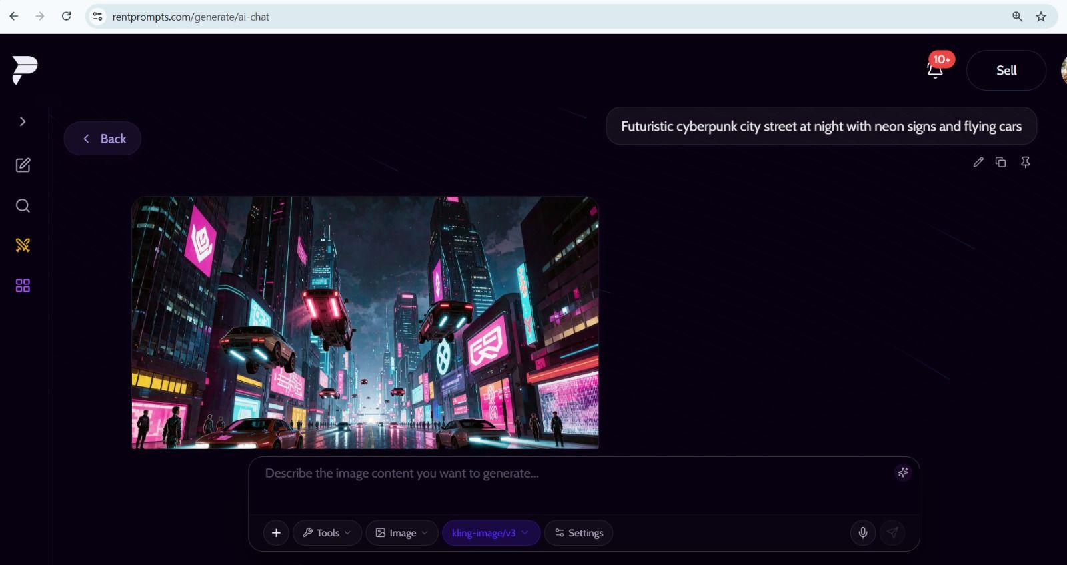Image resolution: width=1067 pixels, height=565 pixels.
Task: Expand the left sidebar chevron
Action: click(x=23, y=121)
